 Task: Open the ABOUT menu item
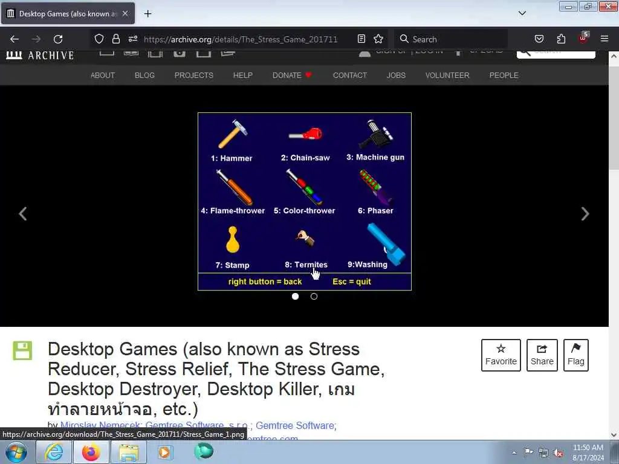pyautogui.click(x=103, y=76)
